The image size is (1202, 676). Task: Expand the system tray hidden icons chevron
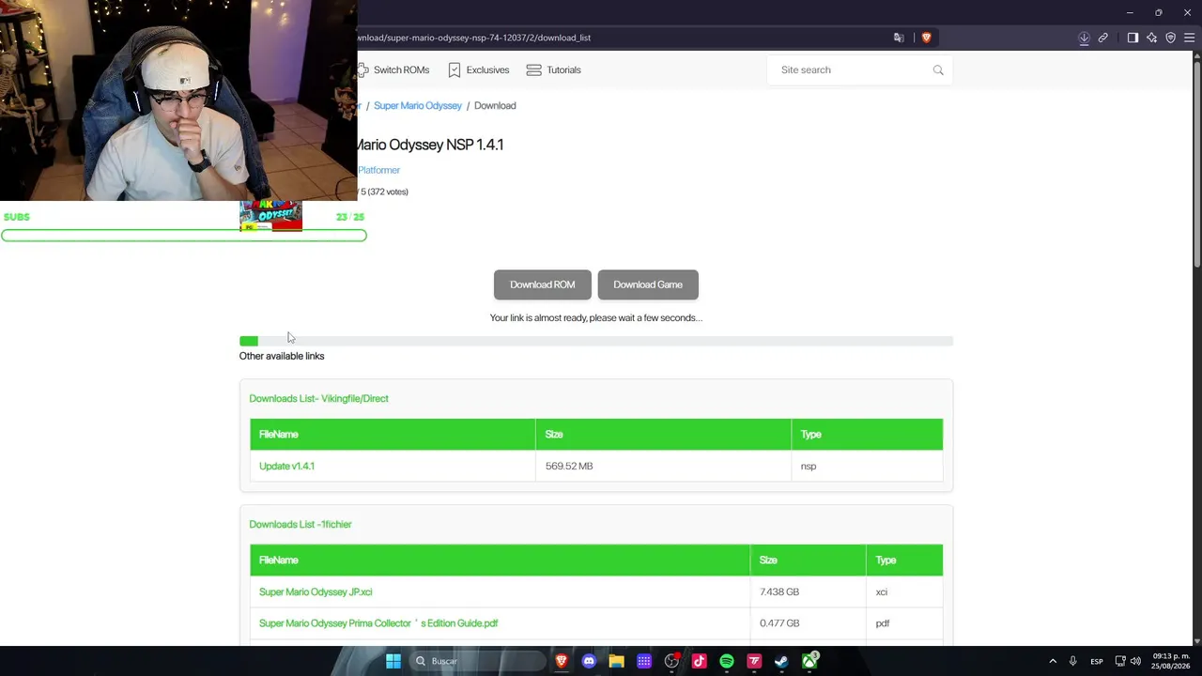tap(1053, 661)
